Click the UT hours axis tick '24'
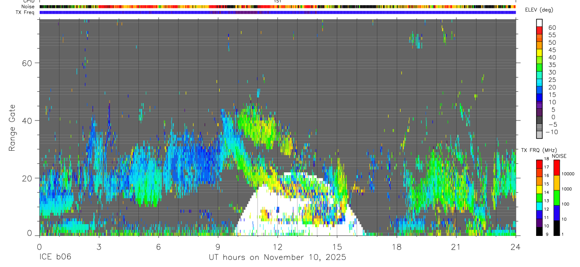The height and width of the screenshot is (267, 580). 516,247
